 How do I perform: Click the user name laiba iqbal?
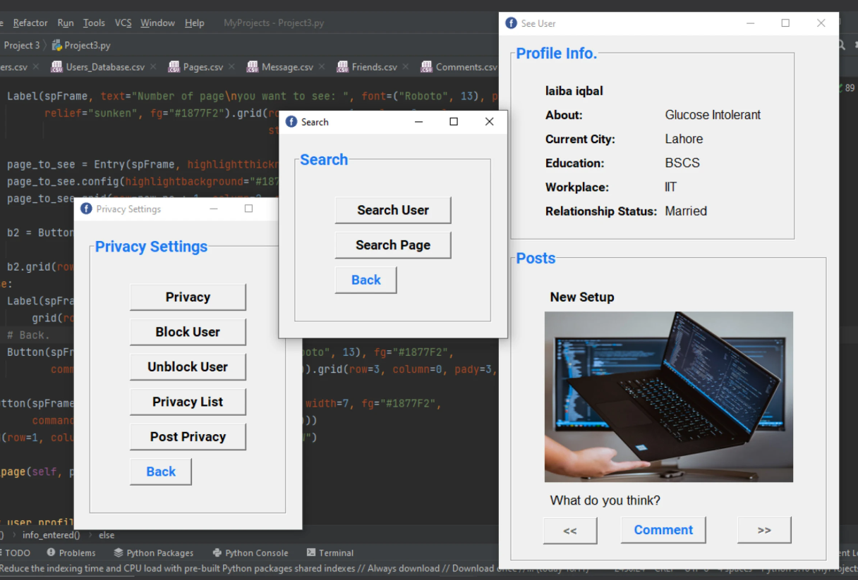click(x=574, y=91)
